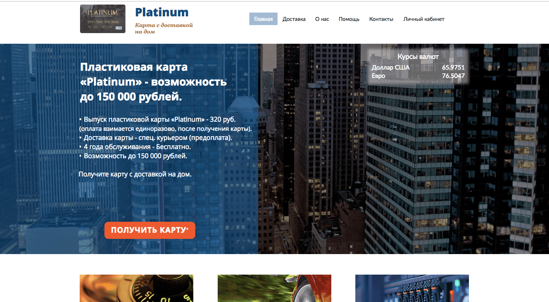
Task: Open the О нас page
Action: click(322, 19)
